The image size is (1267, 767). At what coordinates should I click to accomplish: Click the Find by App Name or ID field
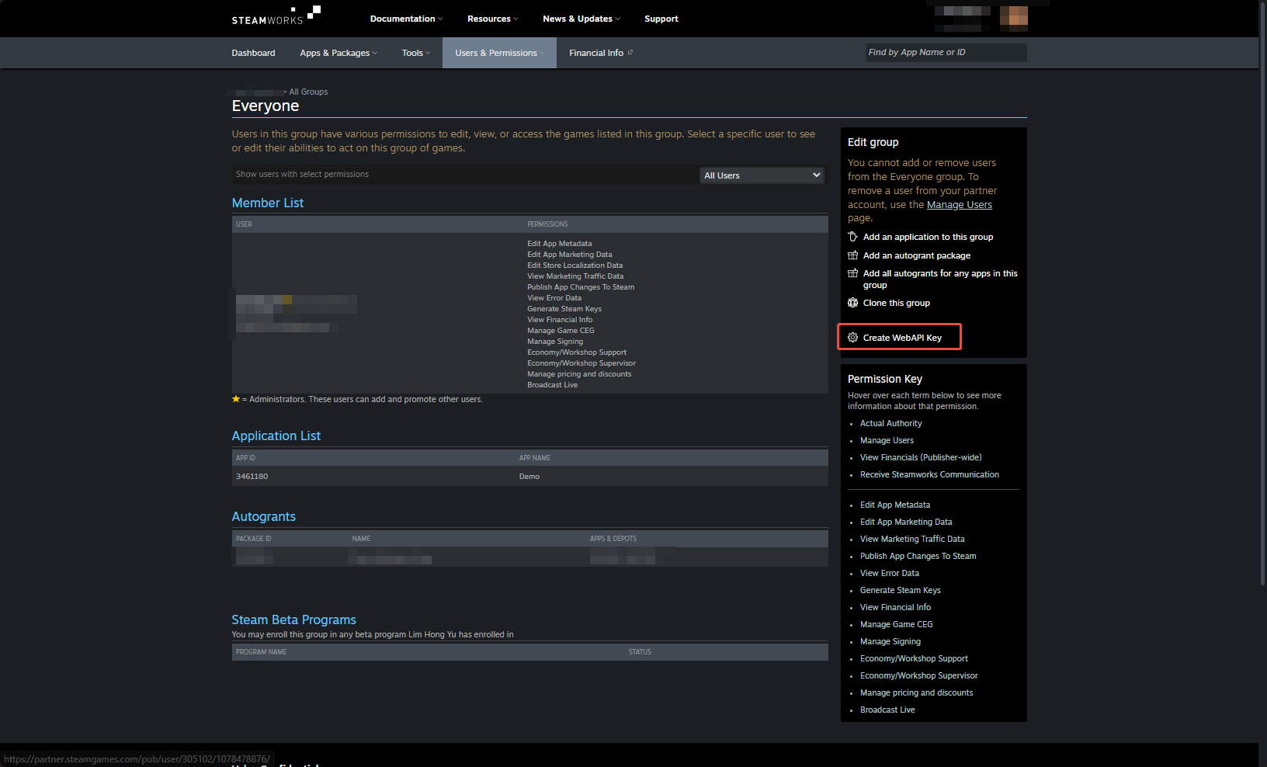946,52
